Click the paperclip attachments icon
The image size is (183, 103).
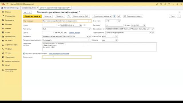point(119,16)
